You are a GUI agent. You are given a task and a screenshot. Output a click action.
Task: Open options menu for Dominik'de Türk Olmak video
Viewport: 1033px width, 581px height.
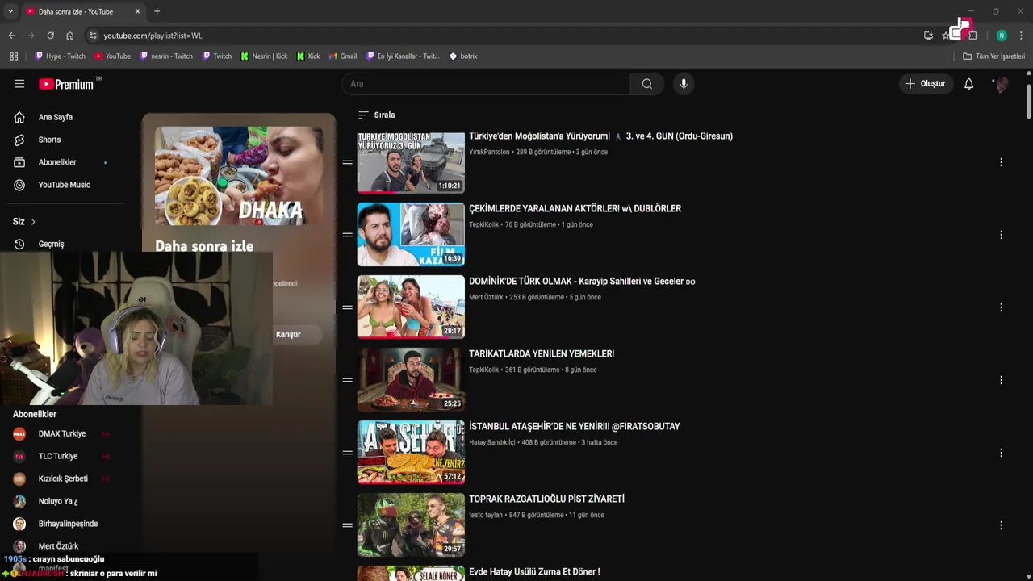pyautogui.click(x=1001, y=307)
